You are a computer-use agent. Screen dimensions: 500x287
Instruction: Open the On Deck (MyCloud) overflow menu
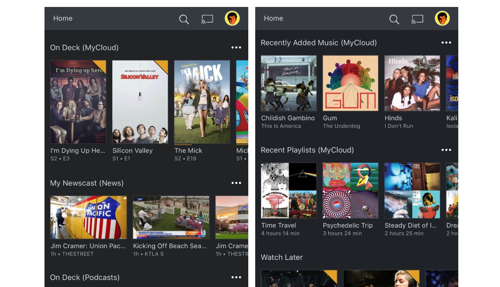pos(236,47)
